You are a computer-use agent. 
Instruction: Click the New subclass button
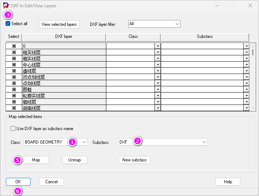pyautogui.click(x=134, y=160)
